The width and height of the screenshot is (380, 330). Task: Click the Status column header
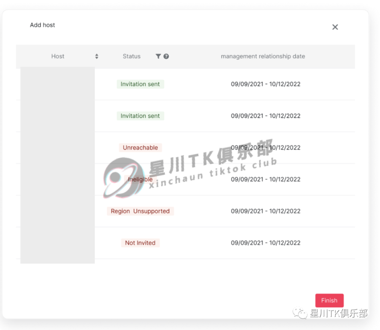point(132,56)
